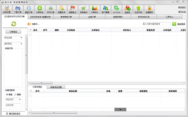Click the 高级查询 link
This screenshot has height=117, width=188.
tap(181, 24)
